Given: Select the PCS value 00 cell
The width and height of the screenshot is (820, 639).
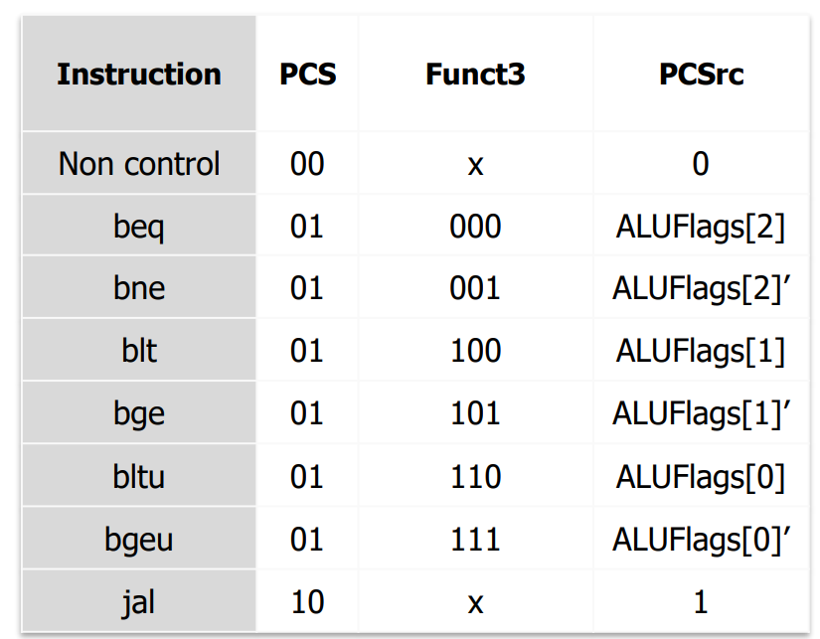Looking at the screenshot, I should 307,164.
